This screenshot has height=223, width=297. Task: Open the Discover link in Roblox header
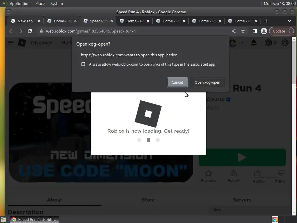click(x=41, y=43)
